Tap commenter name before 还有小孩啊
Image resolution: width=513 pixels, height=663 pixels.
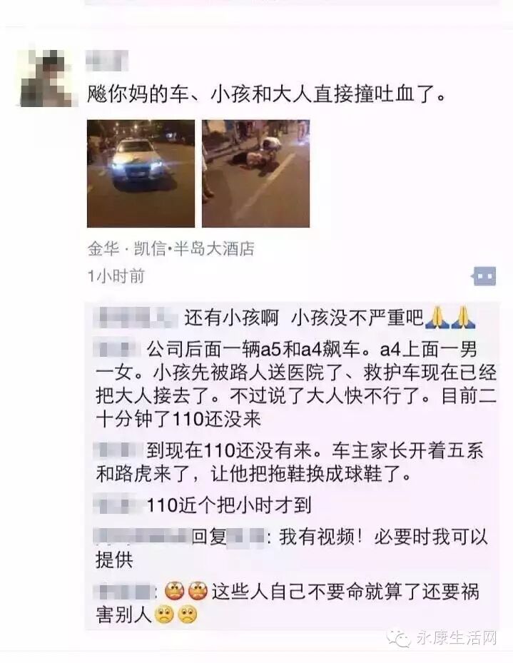coord(136,318)
